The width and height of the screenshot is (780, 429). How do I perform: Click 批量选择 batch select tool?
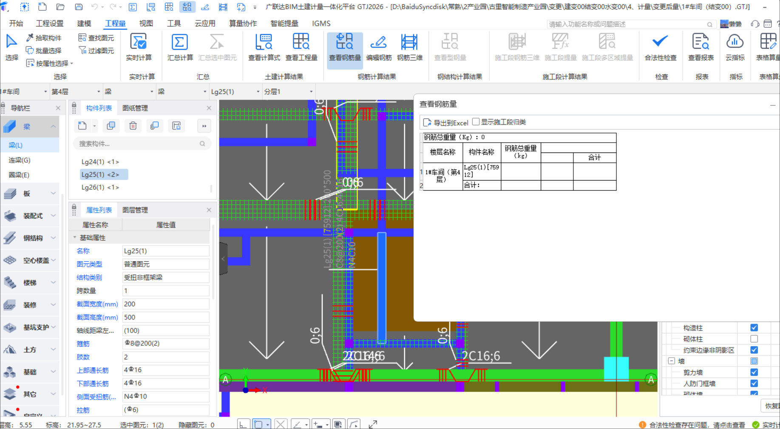click(x=44, y=51)
